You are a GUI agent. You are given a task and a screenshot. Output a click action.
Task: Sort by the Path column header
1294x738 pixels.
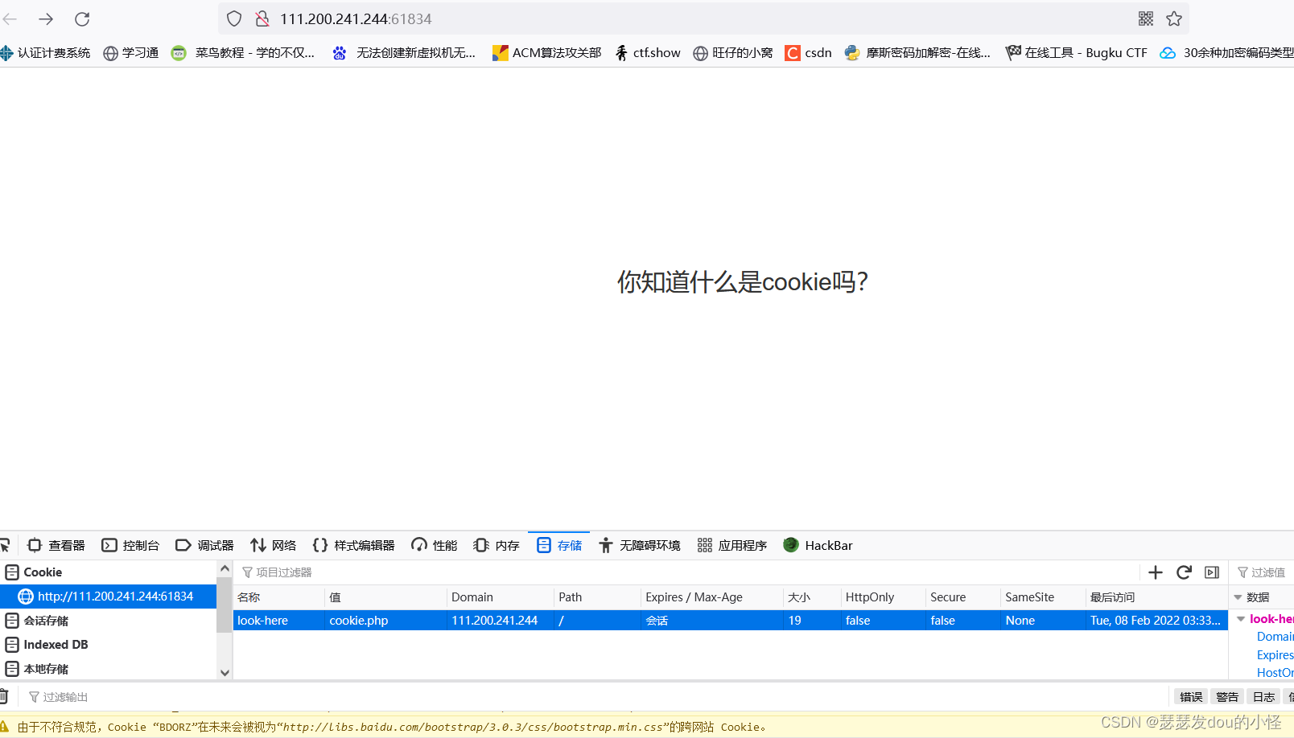[x=597, y=597]
